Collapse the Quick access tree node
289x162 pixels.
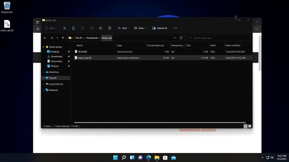43,47
